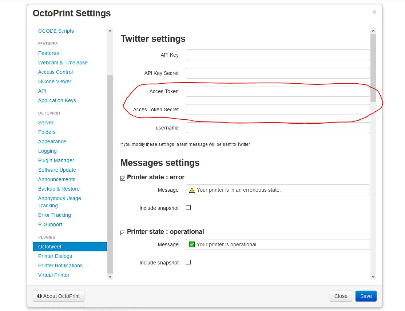This screenshot has width=405, height=311.
Task: Enable Include snapshot for operational state
Action: [x=188, y=262]
